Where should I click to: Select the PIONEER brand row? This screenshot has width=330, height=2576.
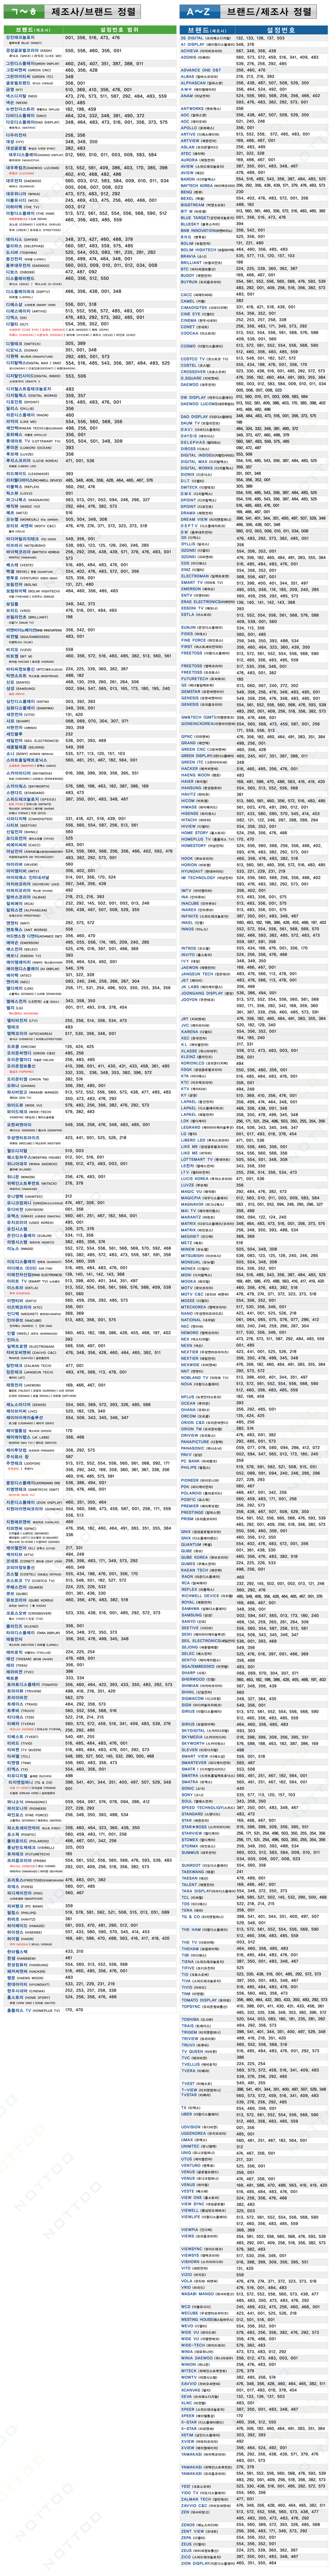190,1480
